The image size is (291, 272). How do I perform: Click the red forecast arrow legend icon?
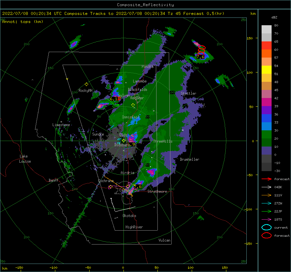tap(266, 179)
